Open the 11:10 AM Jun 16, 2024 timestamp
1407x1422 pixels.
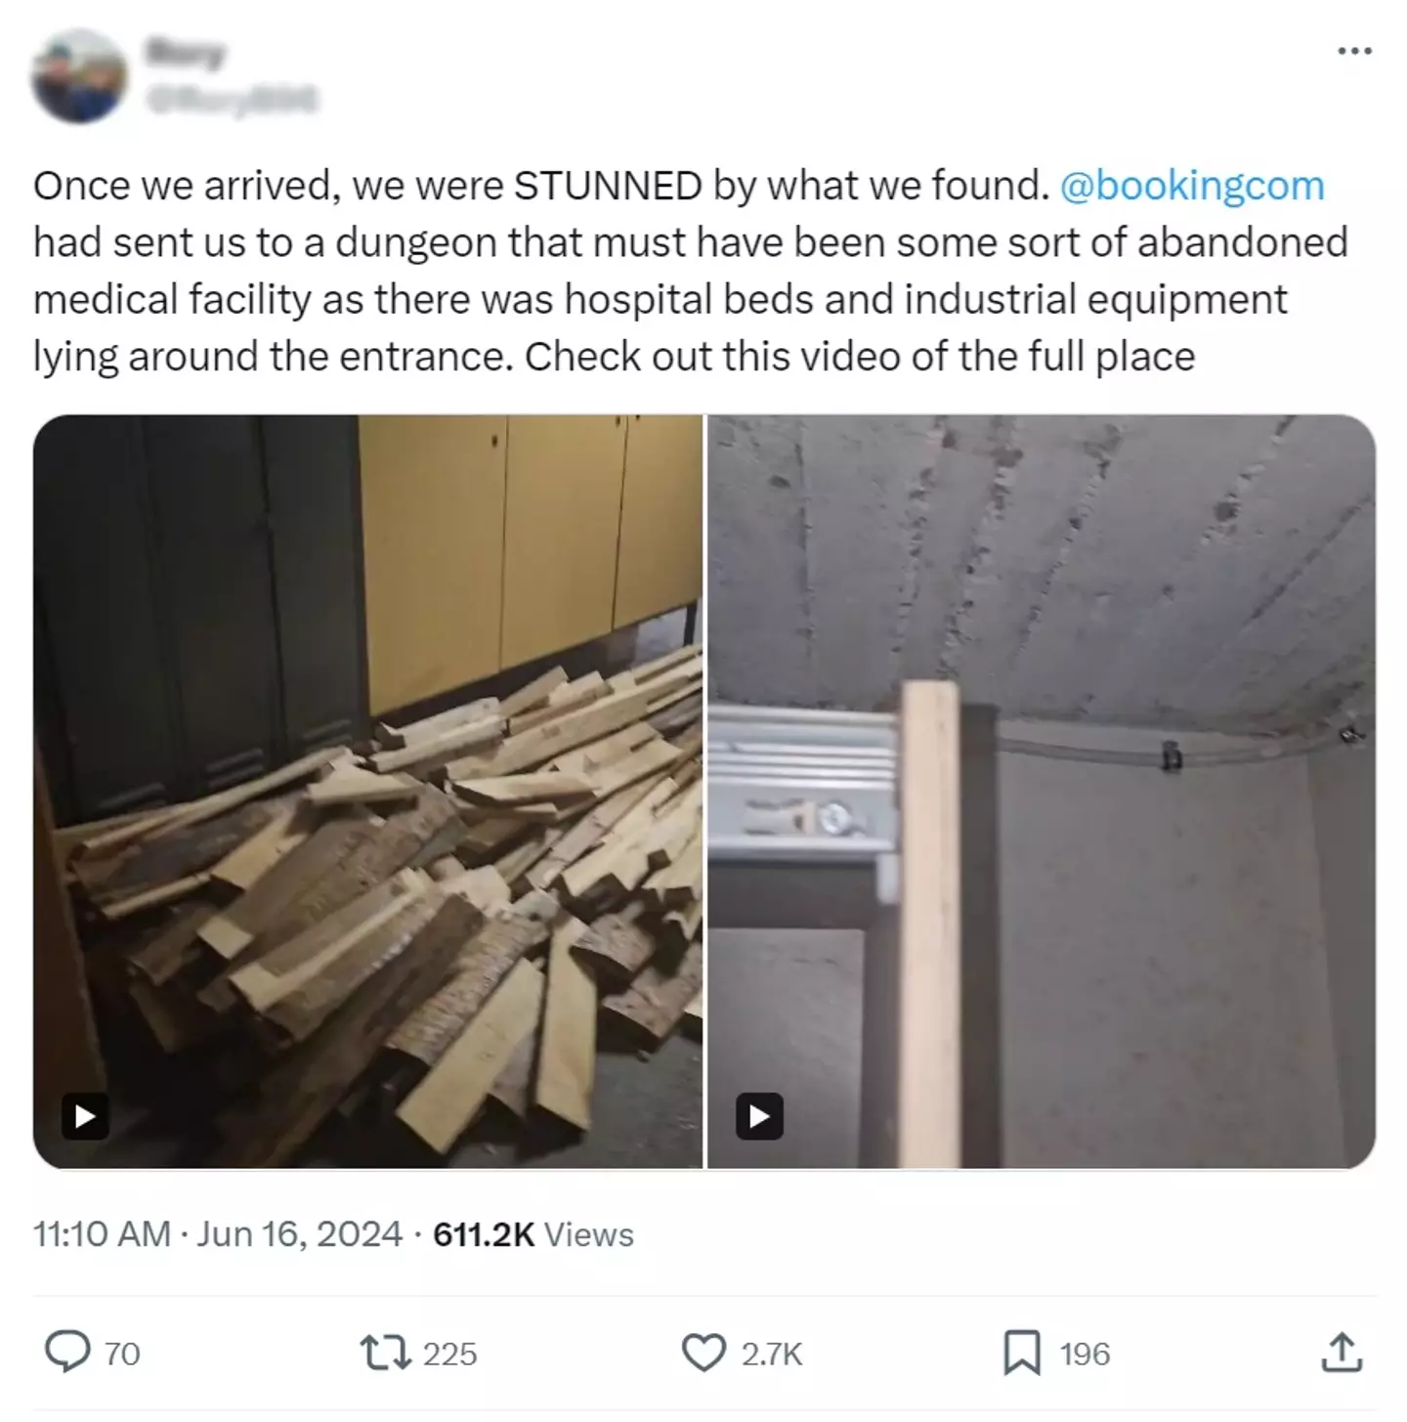point(218,1233)
